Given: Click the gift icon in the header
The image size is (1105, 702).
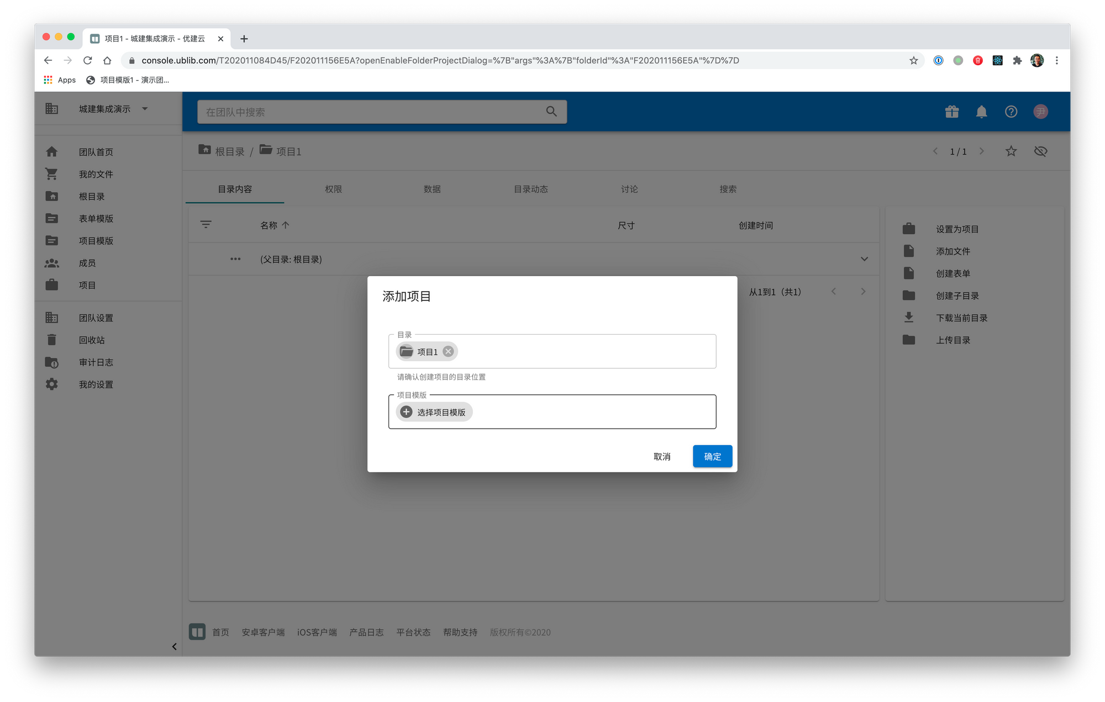Looking at the screenshot, I should click(x=951, y=112).
